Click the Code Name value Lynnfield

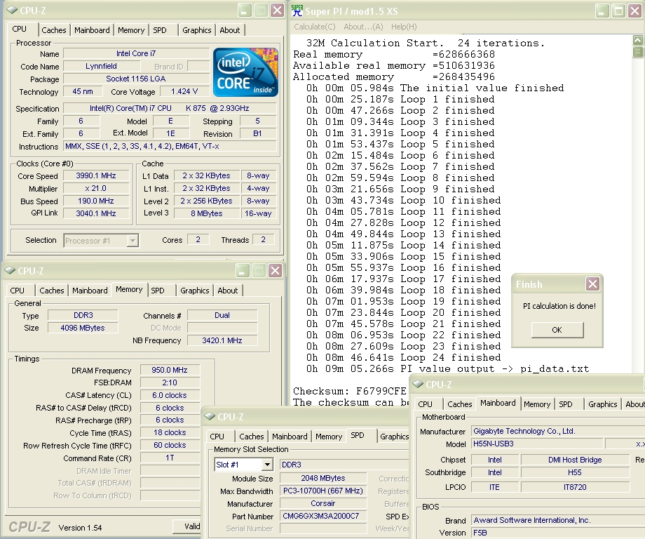101,66
